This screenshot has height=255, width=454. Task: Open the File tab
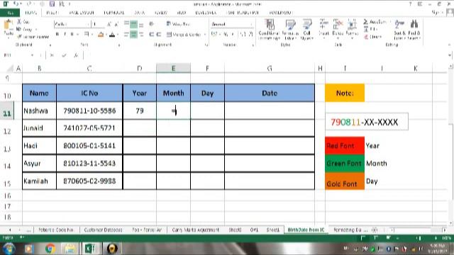point(10,13)
